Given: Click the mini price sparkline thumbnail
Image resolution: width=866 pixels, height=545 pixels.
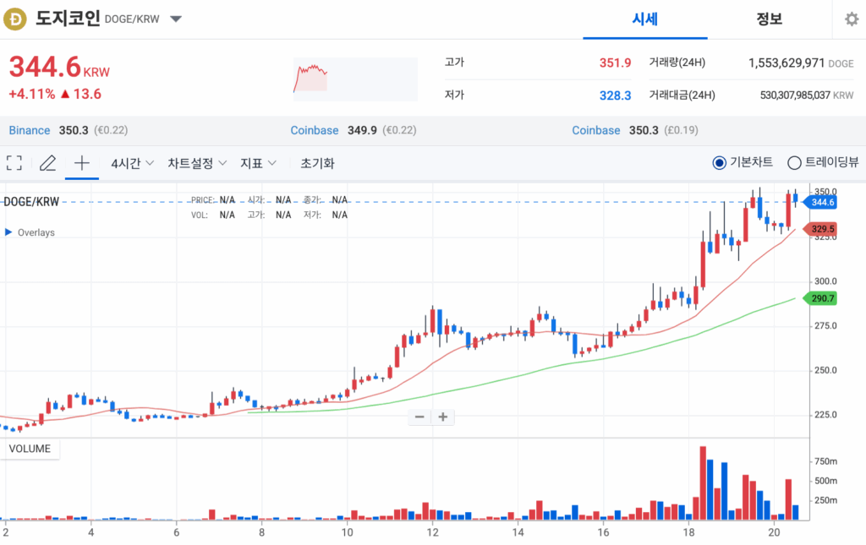Looking at the screenshot, I should 355,79.
